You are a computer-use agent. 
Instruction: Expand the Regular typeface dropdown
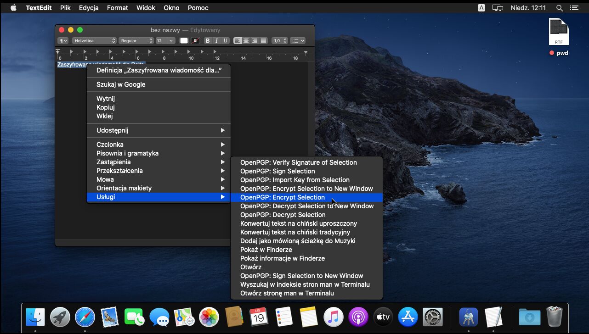pos(136,41)
